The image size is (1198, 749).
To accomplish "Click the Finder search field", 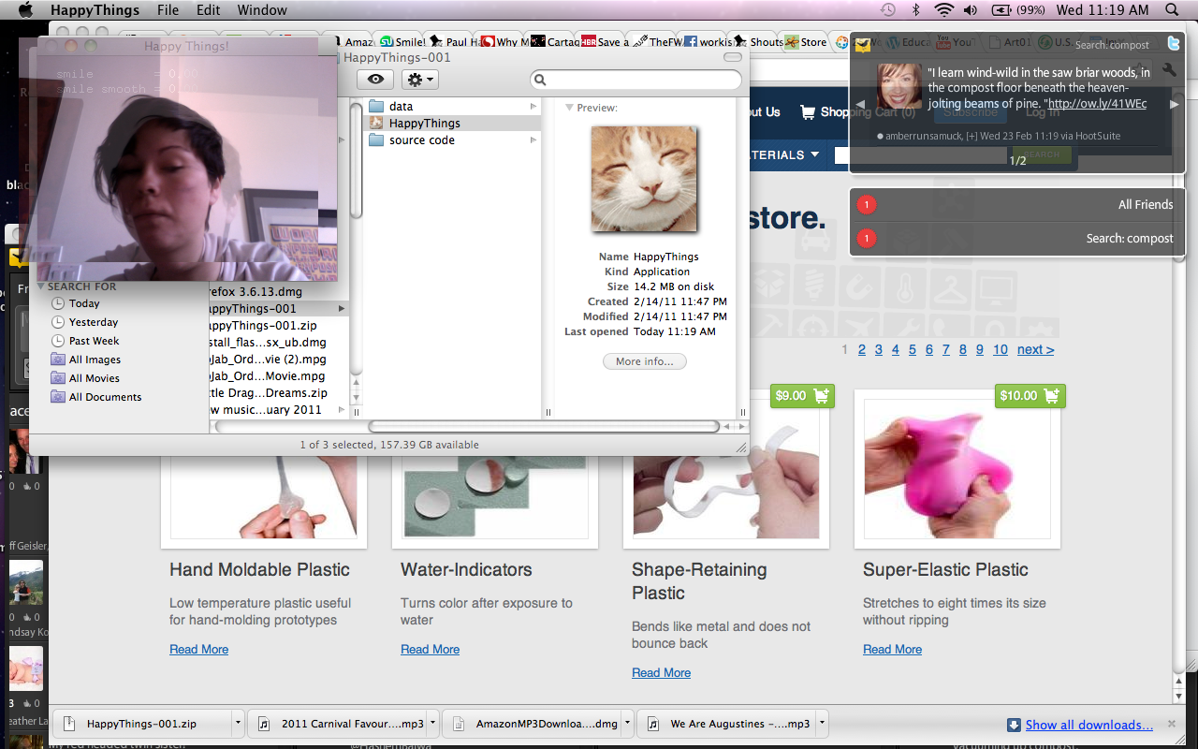I will tap(636, 81).
